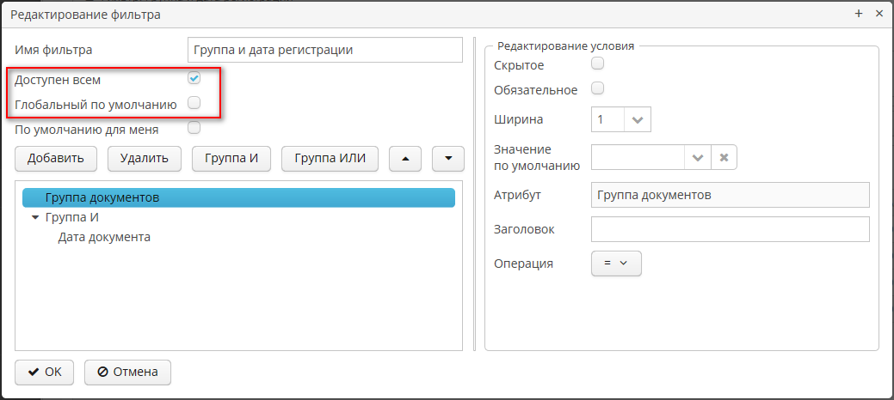
Task: Click the move down arrow button
Action: point(447,159)
